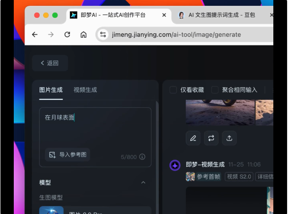The image size is (288, 214).
Task: Click the info icon beside 5/800
Action: click(142, 157)
